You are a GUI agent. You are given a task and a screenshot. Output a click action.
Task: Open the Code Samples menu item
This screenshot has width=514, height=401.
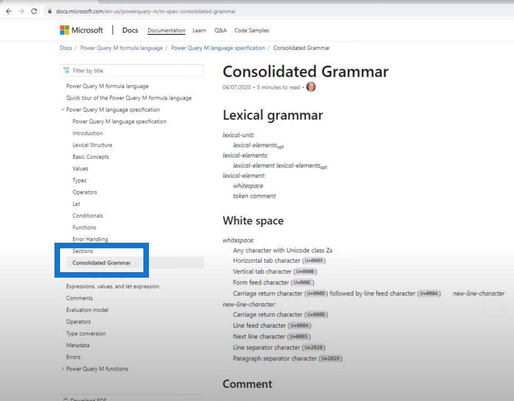tap(251, 31)
